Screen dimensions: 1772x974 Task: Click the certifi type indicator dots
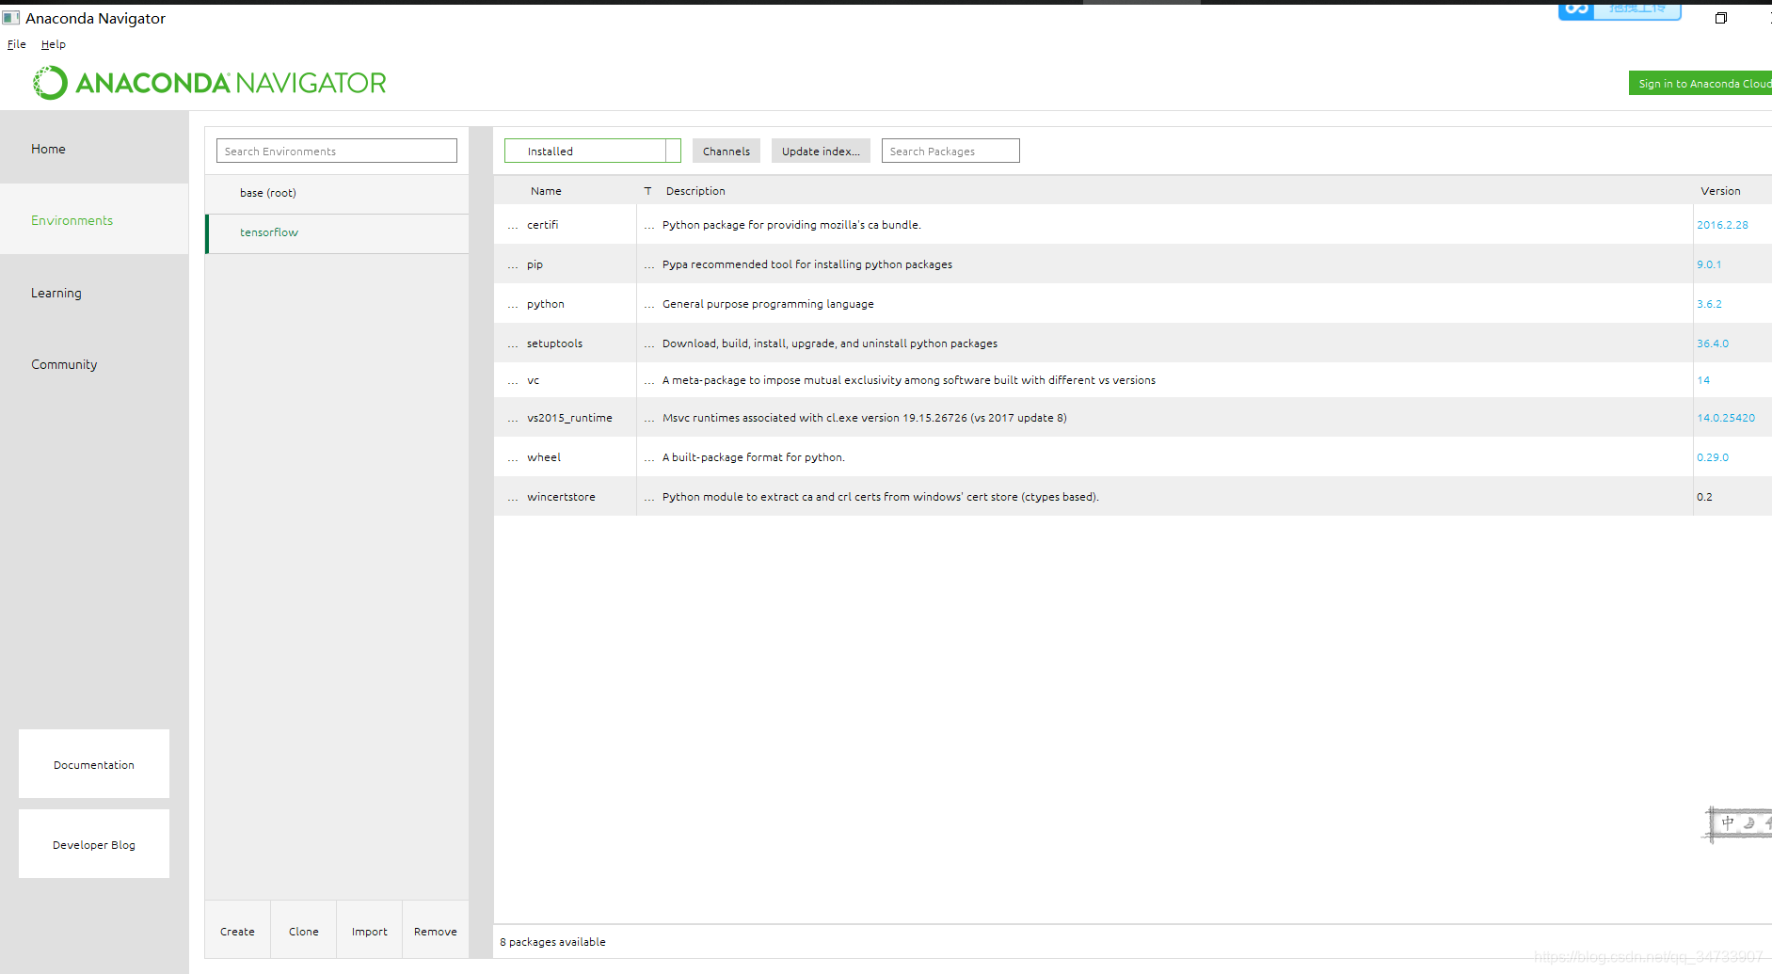pos(649,226)
